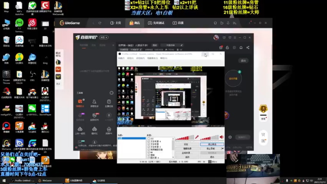
Task: Switch to WeGame 直播 tab
Action: [x=178, y=23]
